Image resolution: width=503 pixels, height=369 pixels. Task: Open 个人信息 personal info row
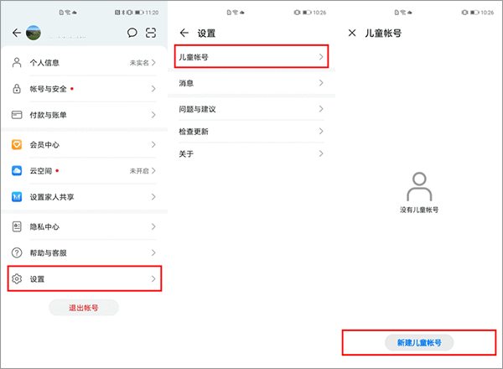[84, 63]
